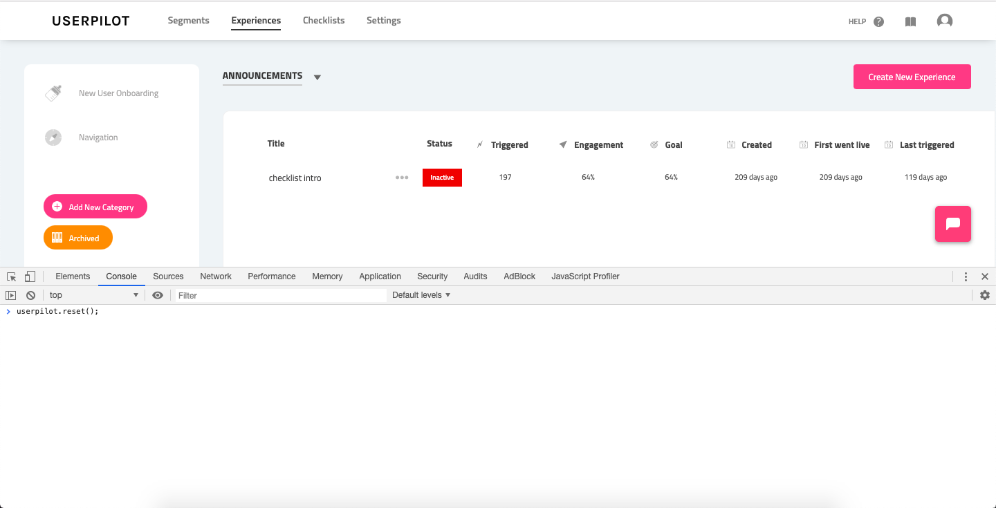Click the Create New Experience button
This screenshot has height=508, width=996.
click(x=912, y=77)
